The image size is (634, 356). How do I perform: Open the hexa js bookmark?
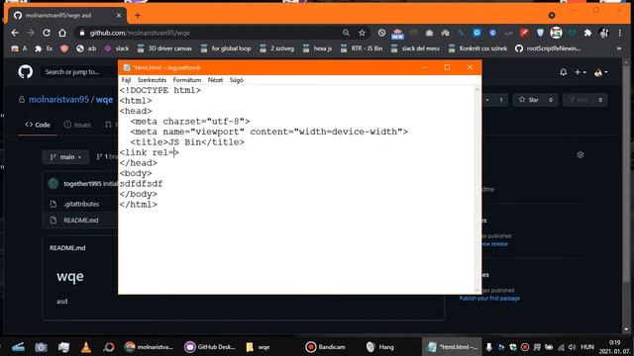pos(317,48)
